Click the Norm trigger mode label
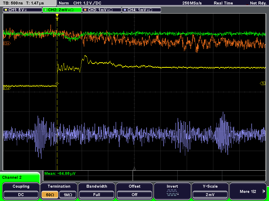Image resolution: width=269 pixels, height=201 pixels. [x=64, y=3]
